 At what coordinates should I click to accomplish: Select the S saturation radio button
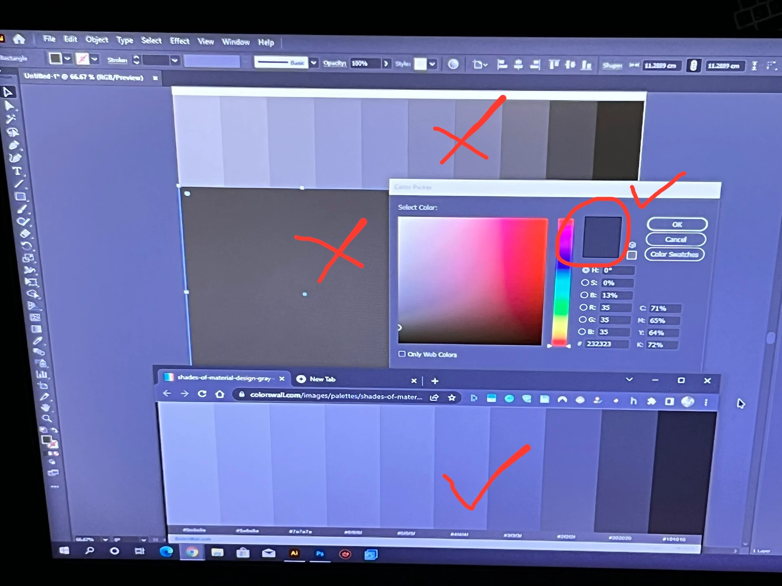click(x=584, y=283)
